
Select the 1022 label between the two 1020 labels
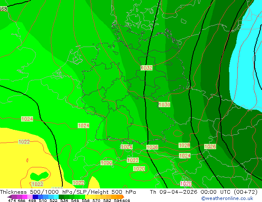[133, 160]
